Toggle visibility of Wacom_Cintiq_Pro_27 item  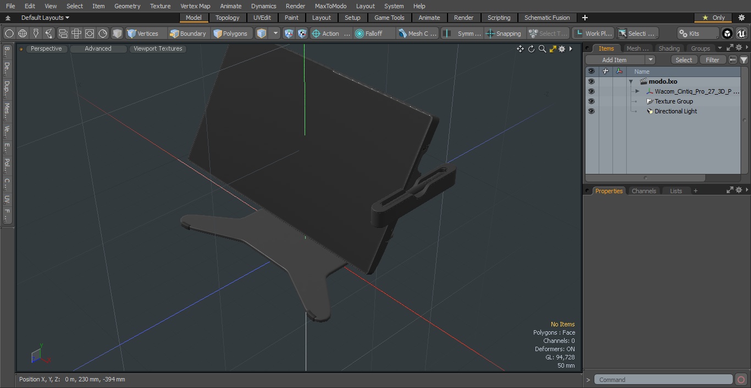pos(591,91)
